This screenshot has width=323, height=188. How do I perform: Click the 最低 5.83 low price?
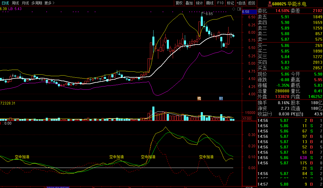318,85
